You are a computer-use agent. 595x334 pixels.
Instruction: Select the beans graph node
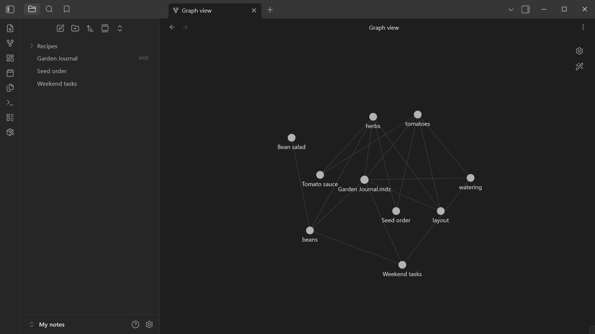(310, 230)
